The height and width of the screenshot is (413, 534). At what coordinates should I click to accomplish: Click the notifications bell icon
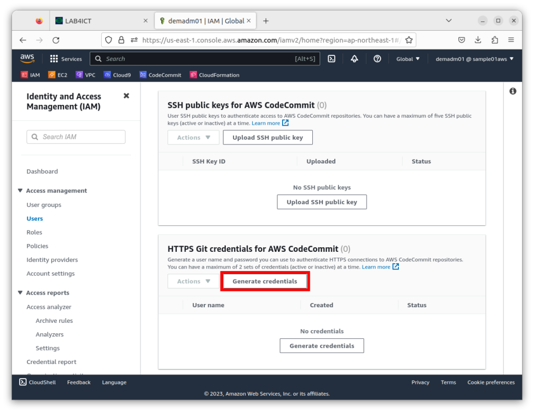(354, 59)
